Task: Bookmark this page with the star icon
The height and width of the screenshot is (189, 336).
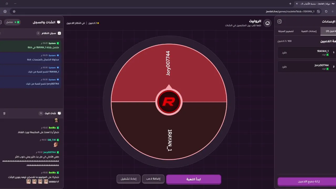Action: [14, 12]
